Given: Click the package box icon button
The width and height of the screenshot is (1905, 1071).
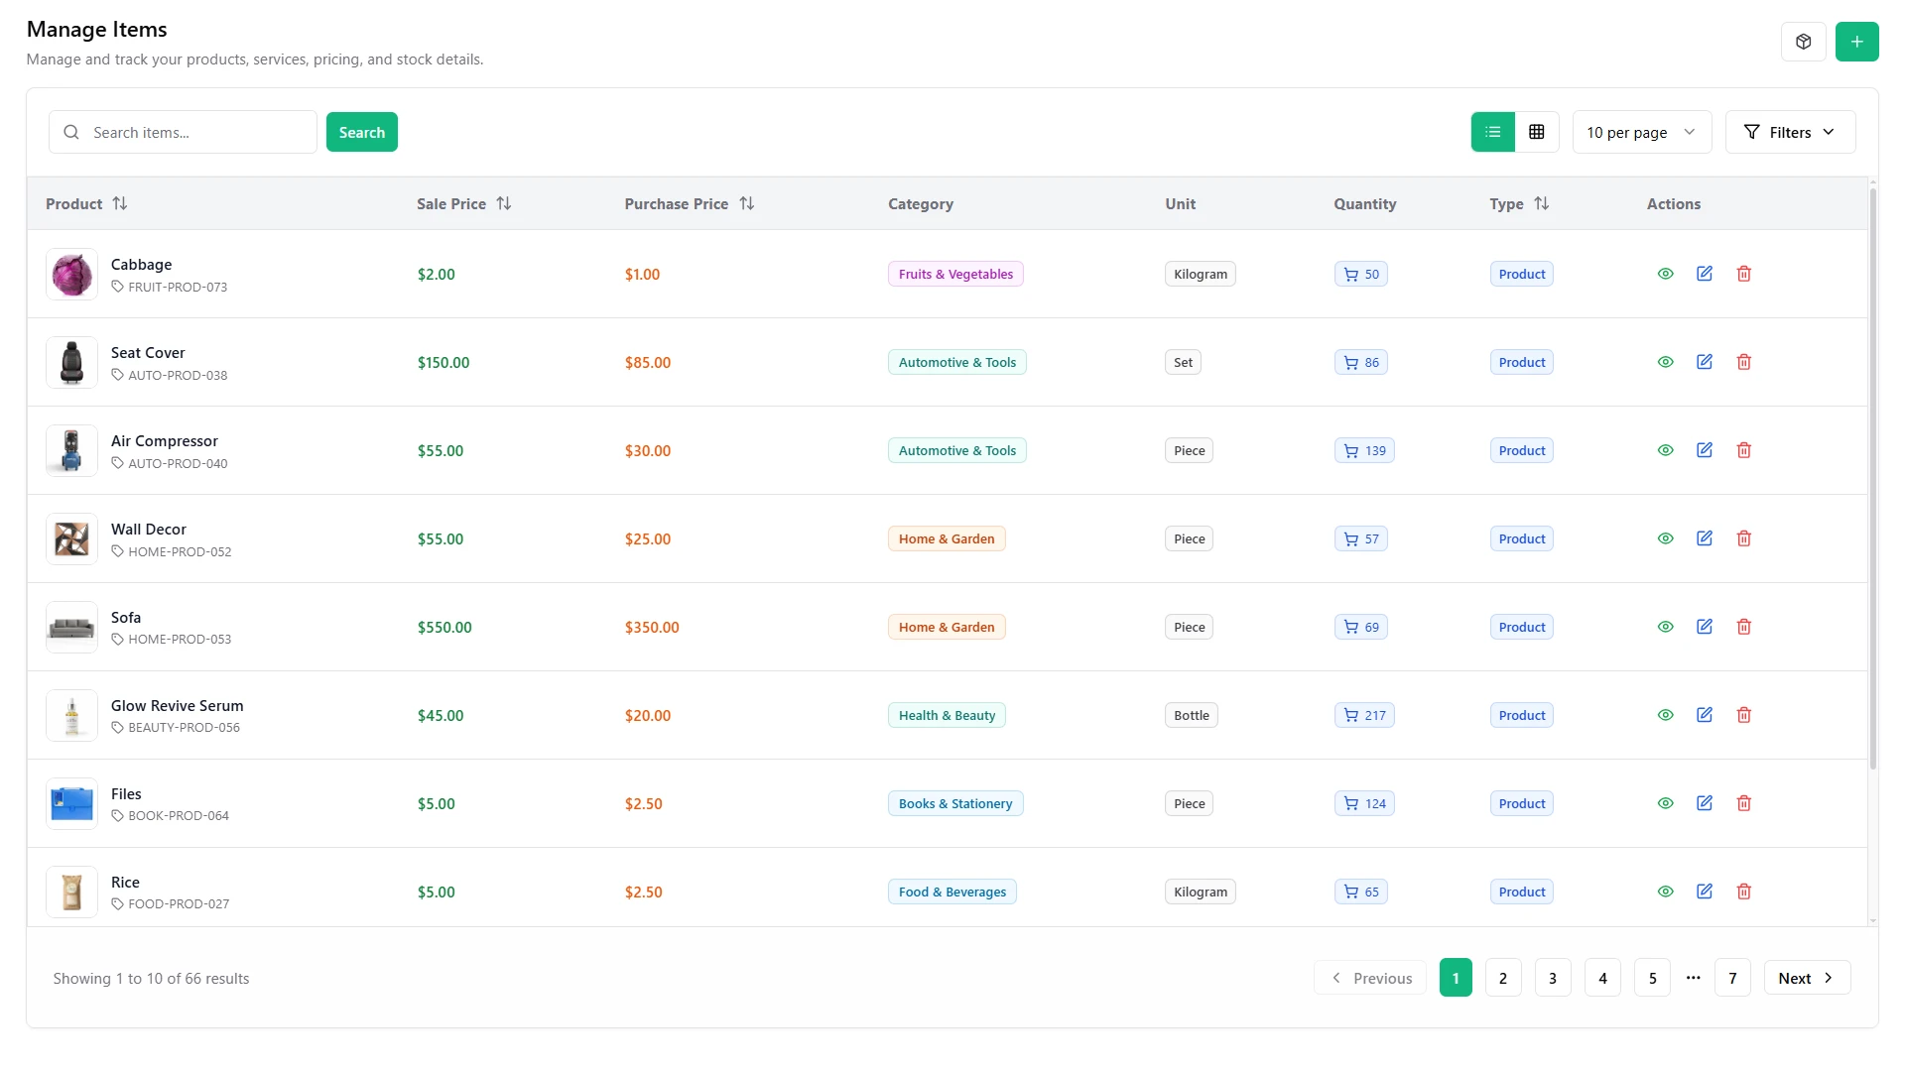Looking at the screenshot, I should [1803, 42].
